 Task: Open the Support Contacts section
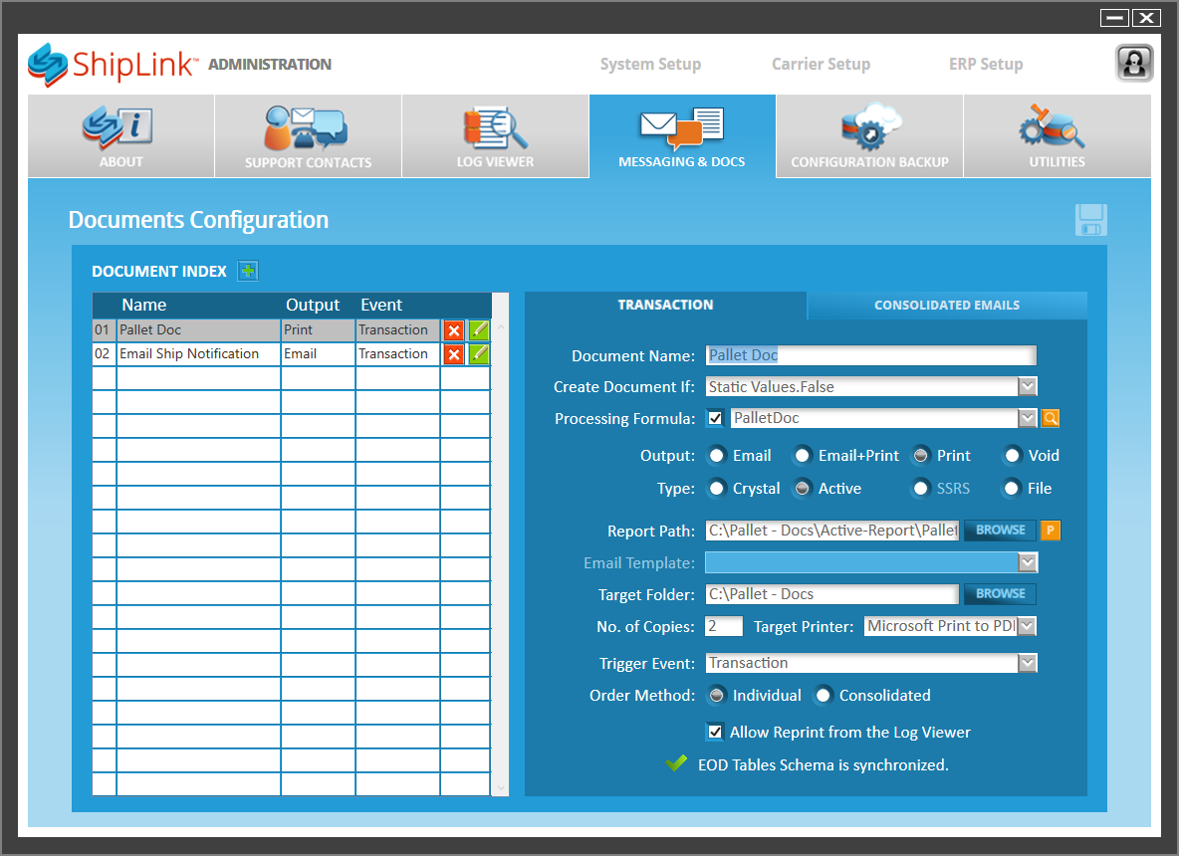308,136
